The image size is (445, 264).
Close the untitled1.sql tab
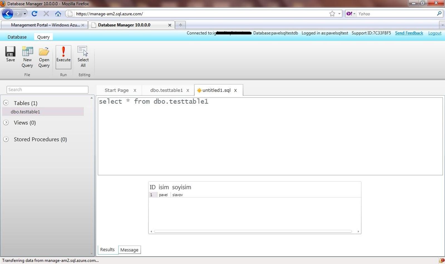coord(235,90)
